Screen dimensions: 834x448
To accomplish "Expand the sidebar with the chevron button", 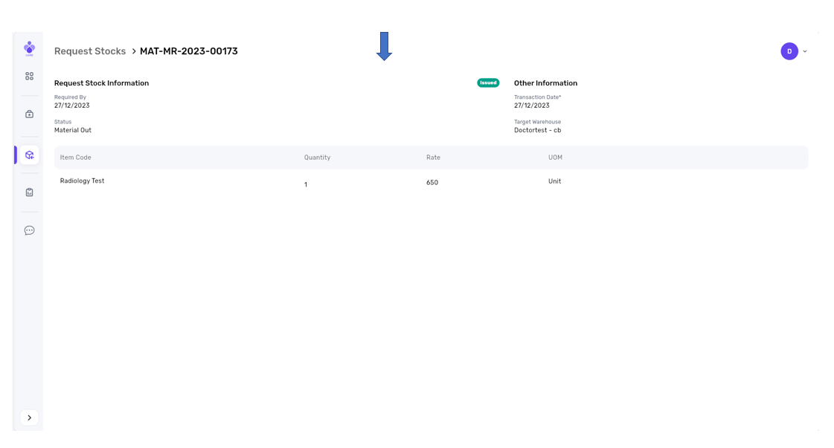I will pos(29,418).
